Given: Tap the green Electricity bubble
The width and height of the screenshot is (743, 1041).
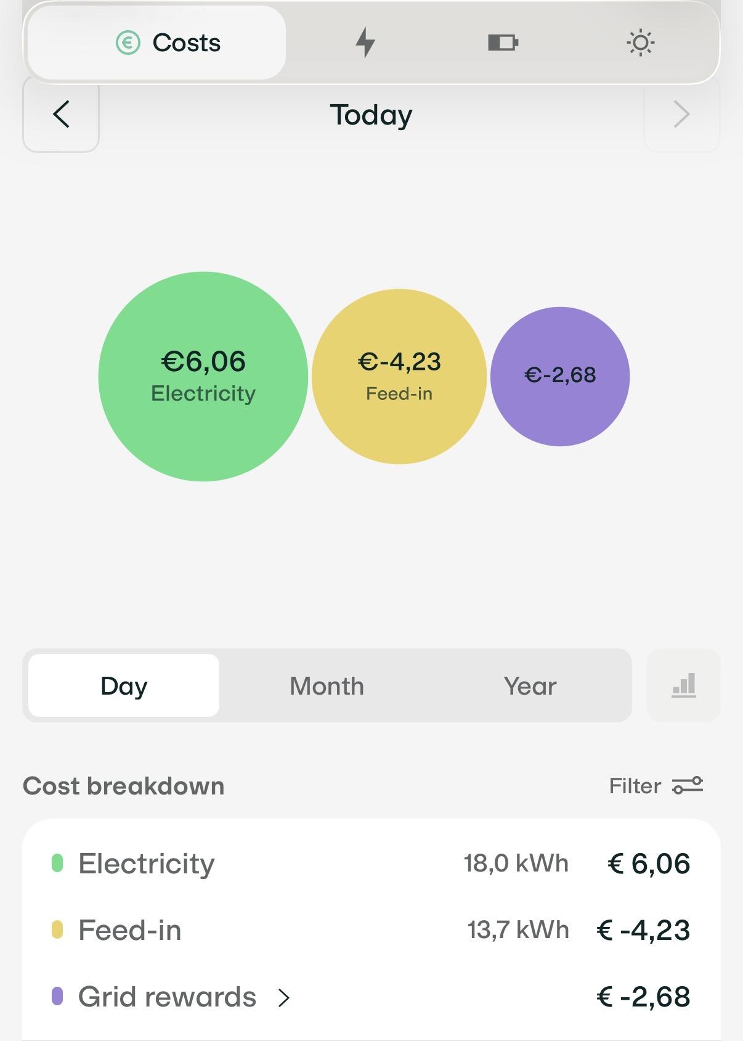Looking at the screenshot, I should (x=203, y=376).
